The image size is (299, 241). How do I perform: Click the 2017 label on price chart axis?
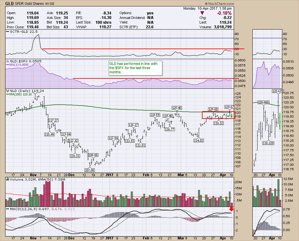click(x=109, y=175)
